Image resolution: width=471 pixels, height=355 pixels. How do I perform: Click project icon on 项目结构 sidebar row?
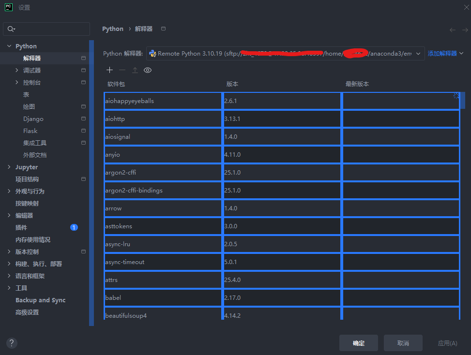[84, 179]
